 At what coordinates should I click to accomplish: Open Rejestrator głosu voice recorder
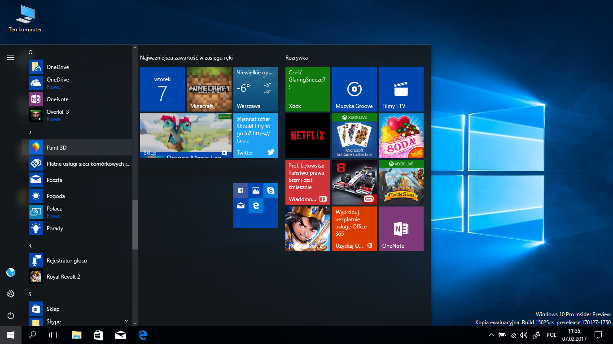[77, 260]
